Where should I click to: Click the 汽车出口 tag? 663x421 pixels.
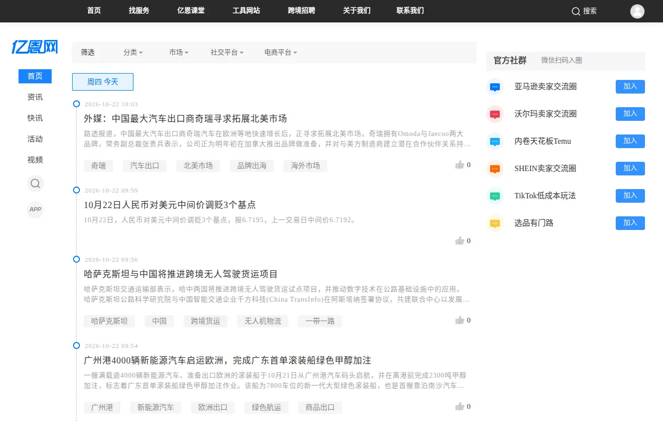tap(145, 166)
